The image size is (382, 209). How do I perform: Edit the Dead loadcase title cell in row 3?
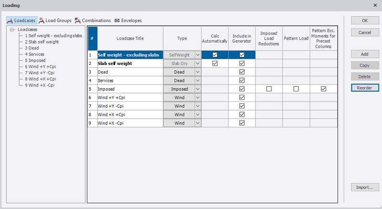[x=130, y=72]
